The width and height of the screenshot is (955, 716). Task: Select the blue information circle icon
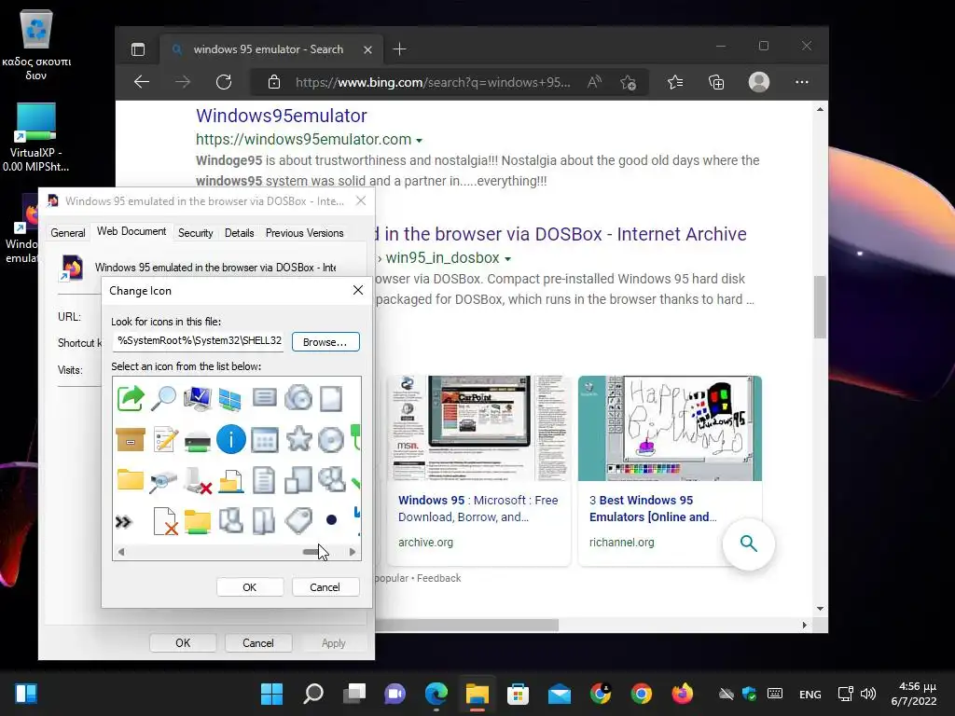231,439
